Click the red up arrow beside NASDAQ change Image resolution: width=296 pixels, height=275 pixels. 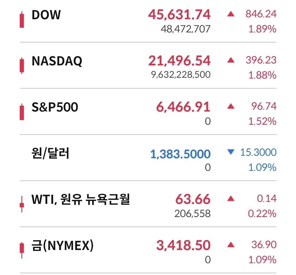tap(231, 60)
